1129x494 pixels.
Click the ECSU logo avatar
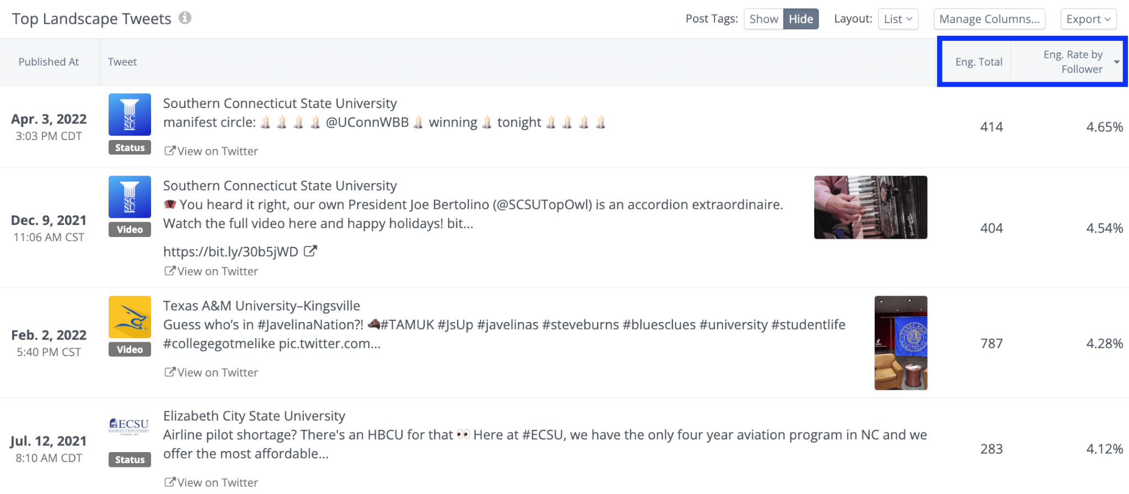click(x=130, y=426)
